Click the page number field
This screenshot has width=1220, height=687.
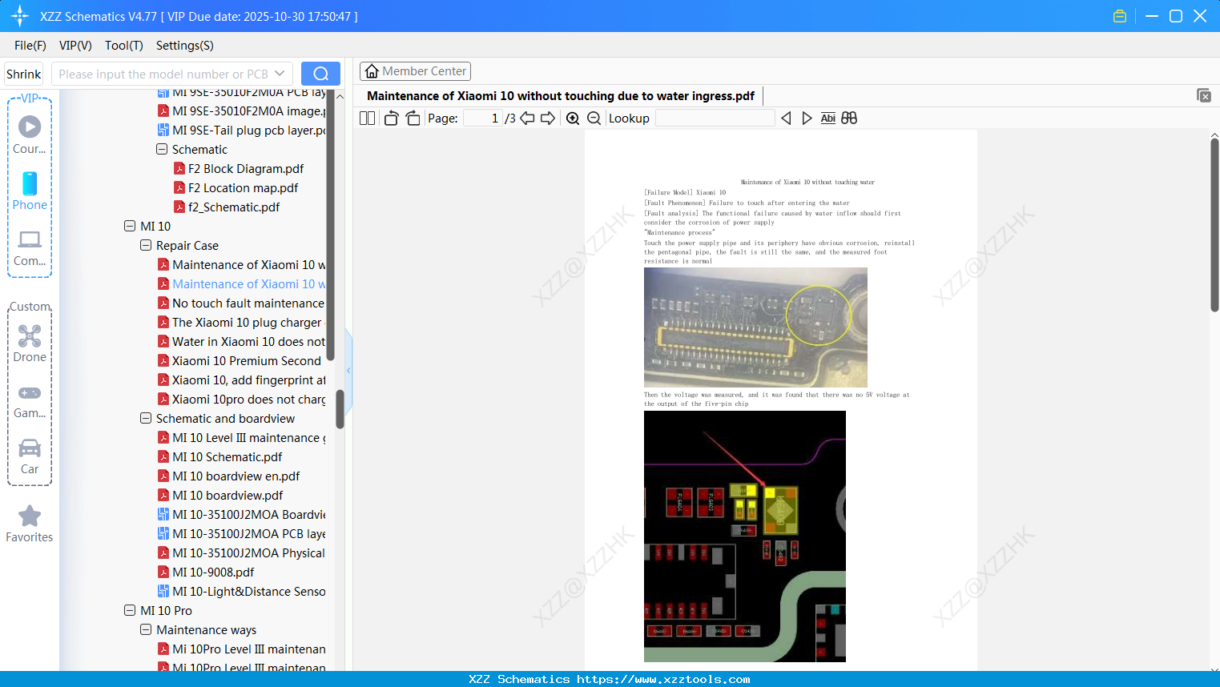point(483,119)
